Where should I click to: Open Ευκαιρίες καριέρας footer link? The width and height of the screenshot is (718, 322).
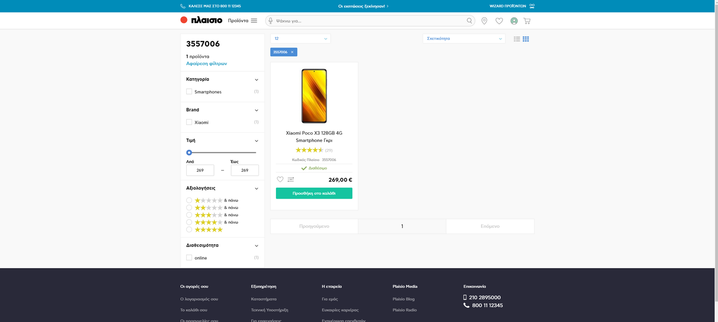click(x=340, y=310)
